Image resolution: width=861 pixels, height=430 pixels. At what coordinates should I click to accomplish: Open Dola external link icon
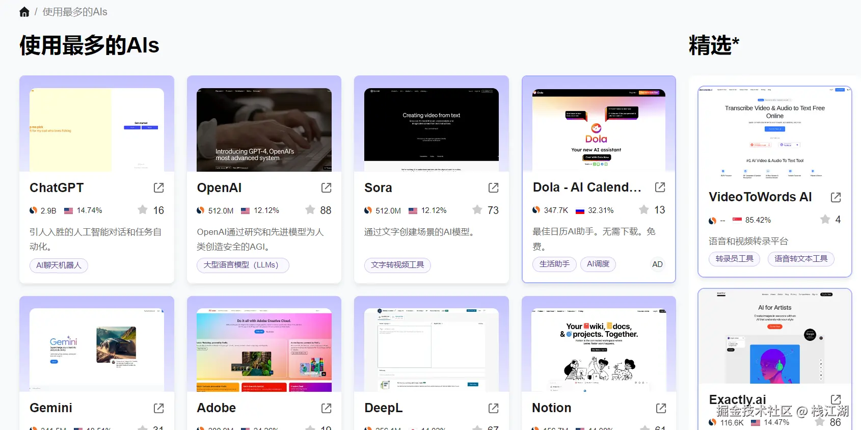point(660,187)
